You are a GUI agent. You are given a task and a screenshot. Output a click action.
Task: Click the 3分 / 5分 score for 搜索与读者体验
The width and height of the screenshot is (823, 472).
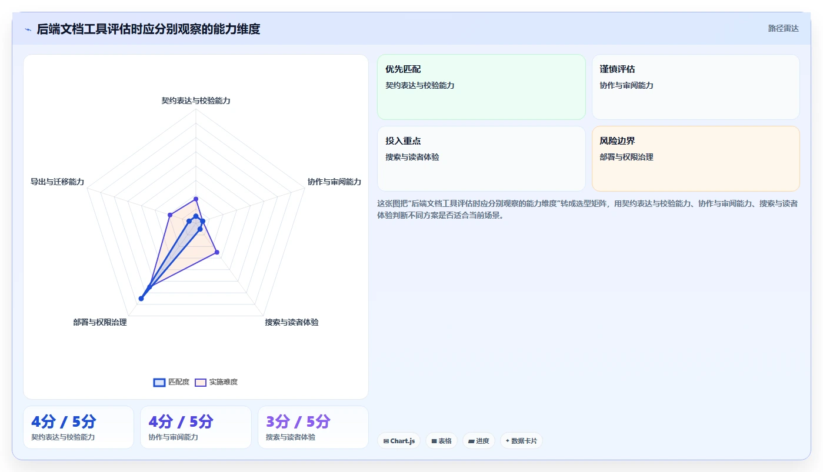298,421
